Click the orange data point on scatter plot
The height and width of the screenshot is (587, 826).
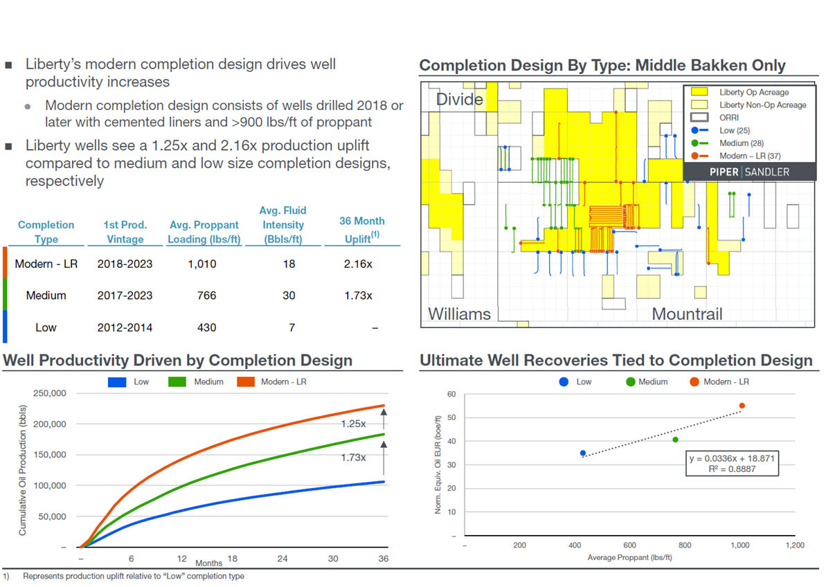(x=742, y=406)
